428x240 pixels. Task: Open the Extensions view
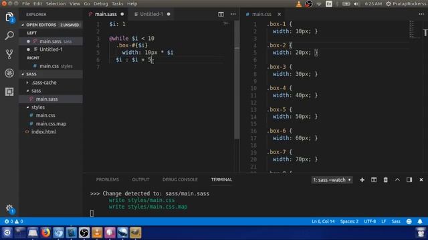tap(9, 92)
